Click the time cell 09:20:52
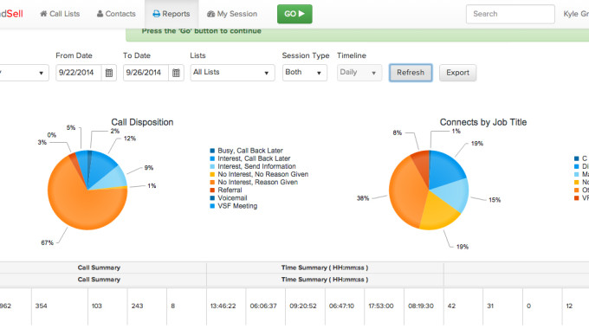 (305, 306)
